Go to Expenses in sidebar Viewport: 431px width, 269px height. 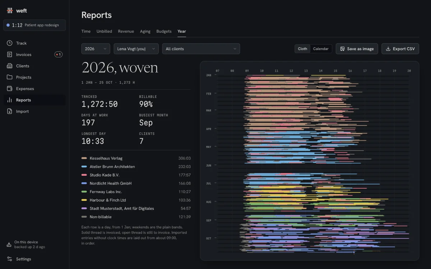(x=34, y=89)
